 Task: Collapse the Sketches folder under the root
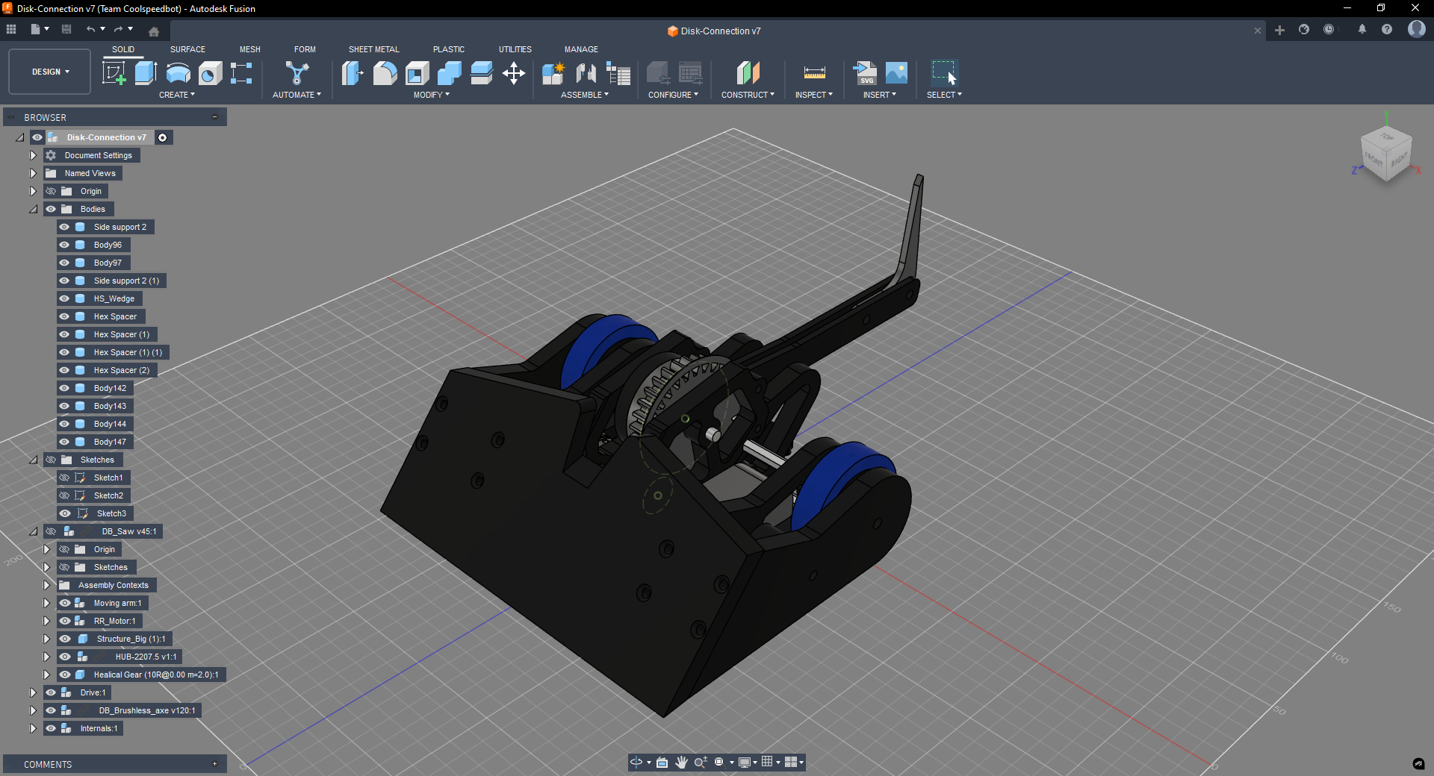coord(33,460)
